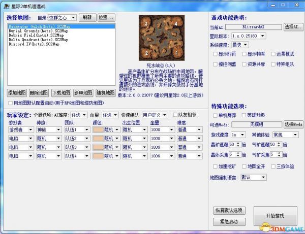
Task: Select Burial Grounds(hots).SC2Map in map list
Action: click(x=32, y=30)
